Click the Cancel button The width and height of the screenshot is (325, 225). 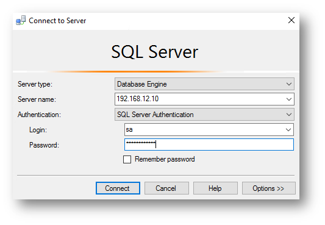(166, 188)
